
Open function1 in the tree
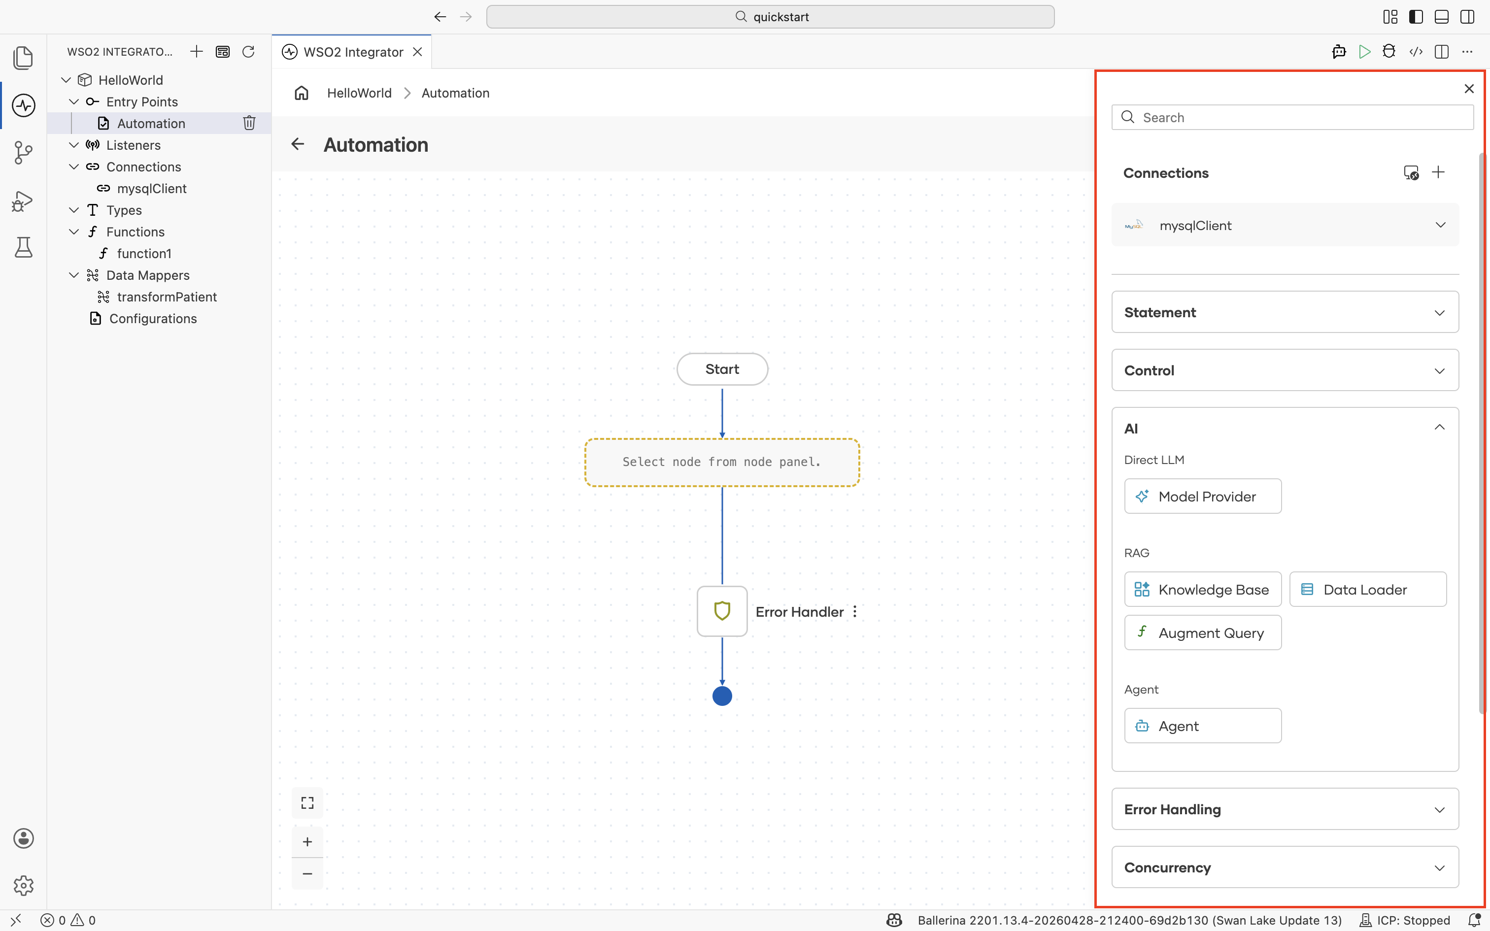[x=144, y=253]
